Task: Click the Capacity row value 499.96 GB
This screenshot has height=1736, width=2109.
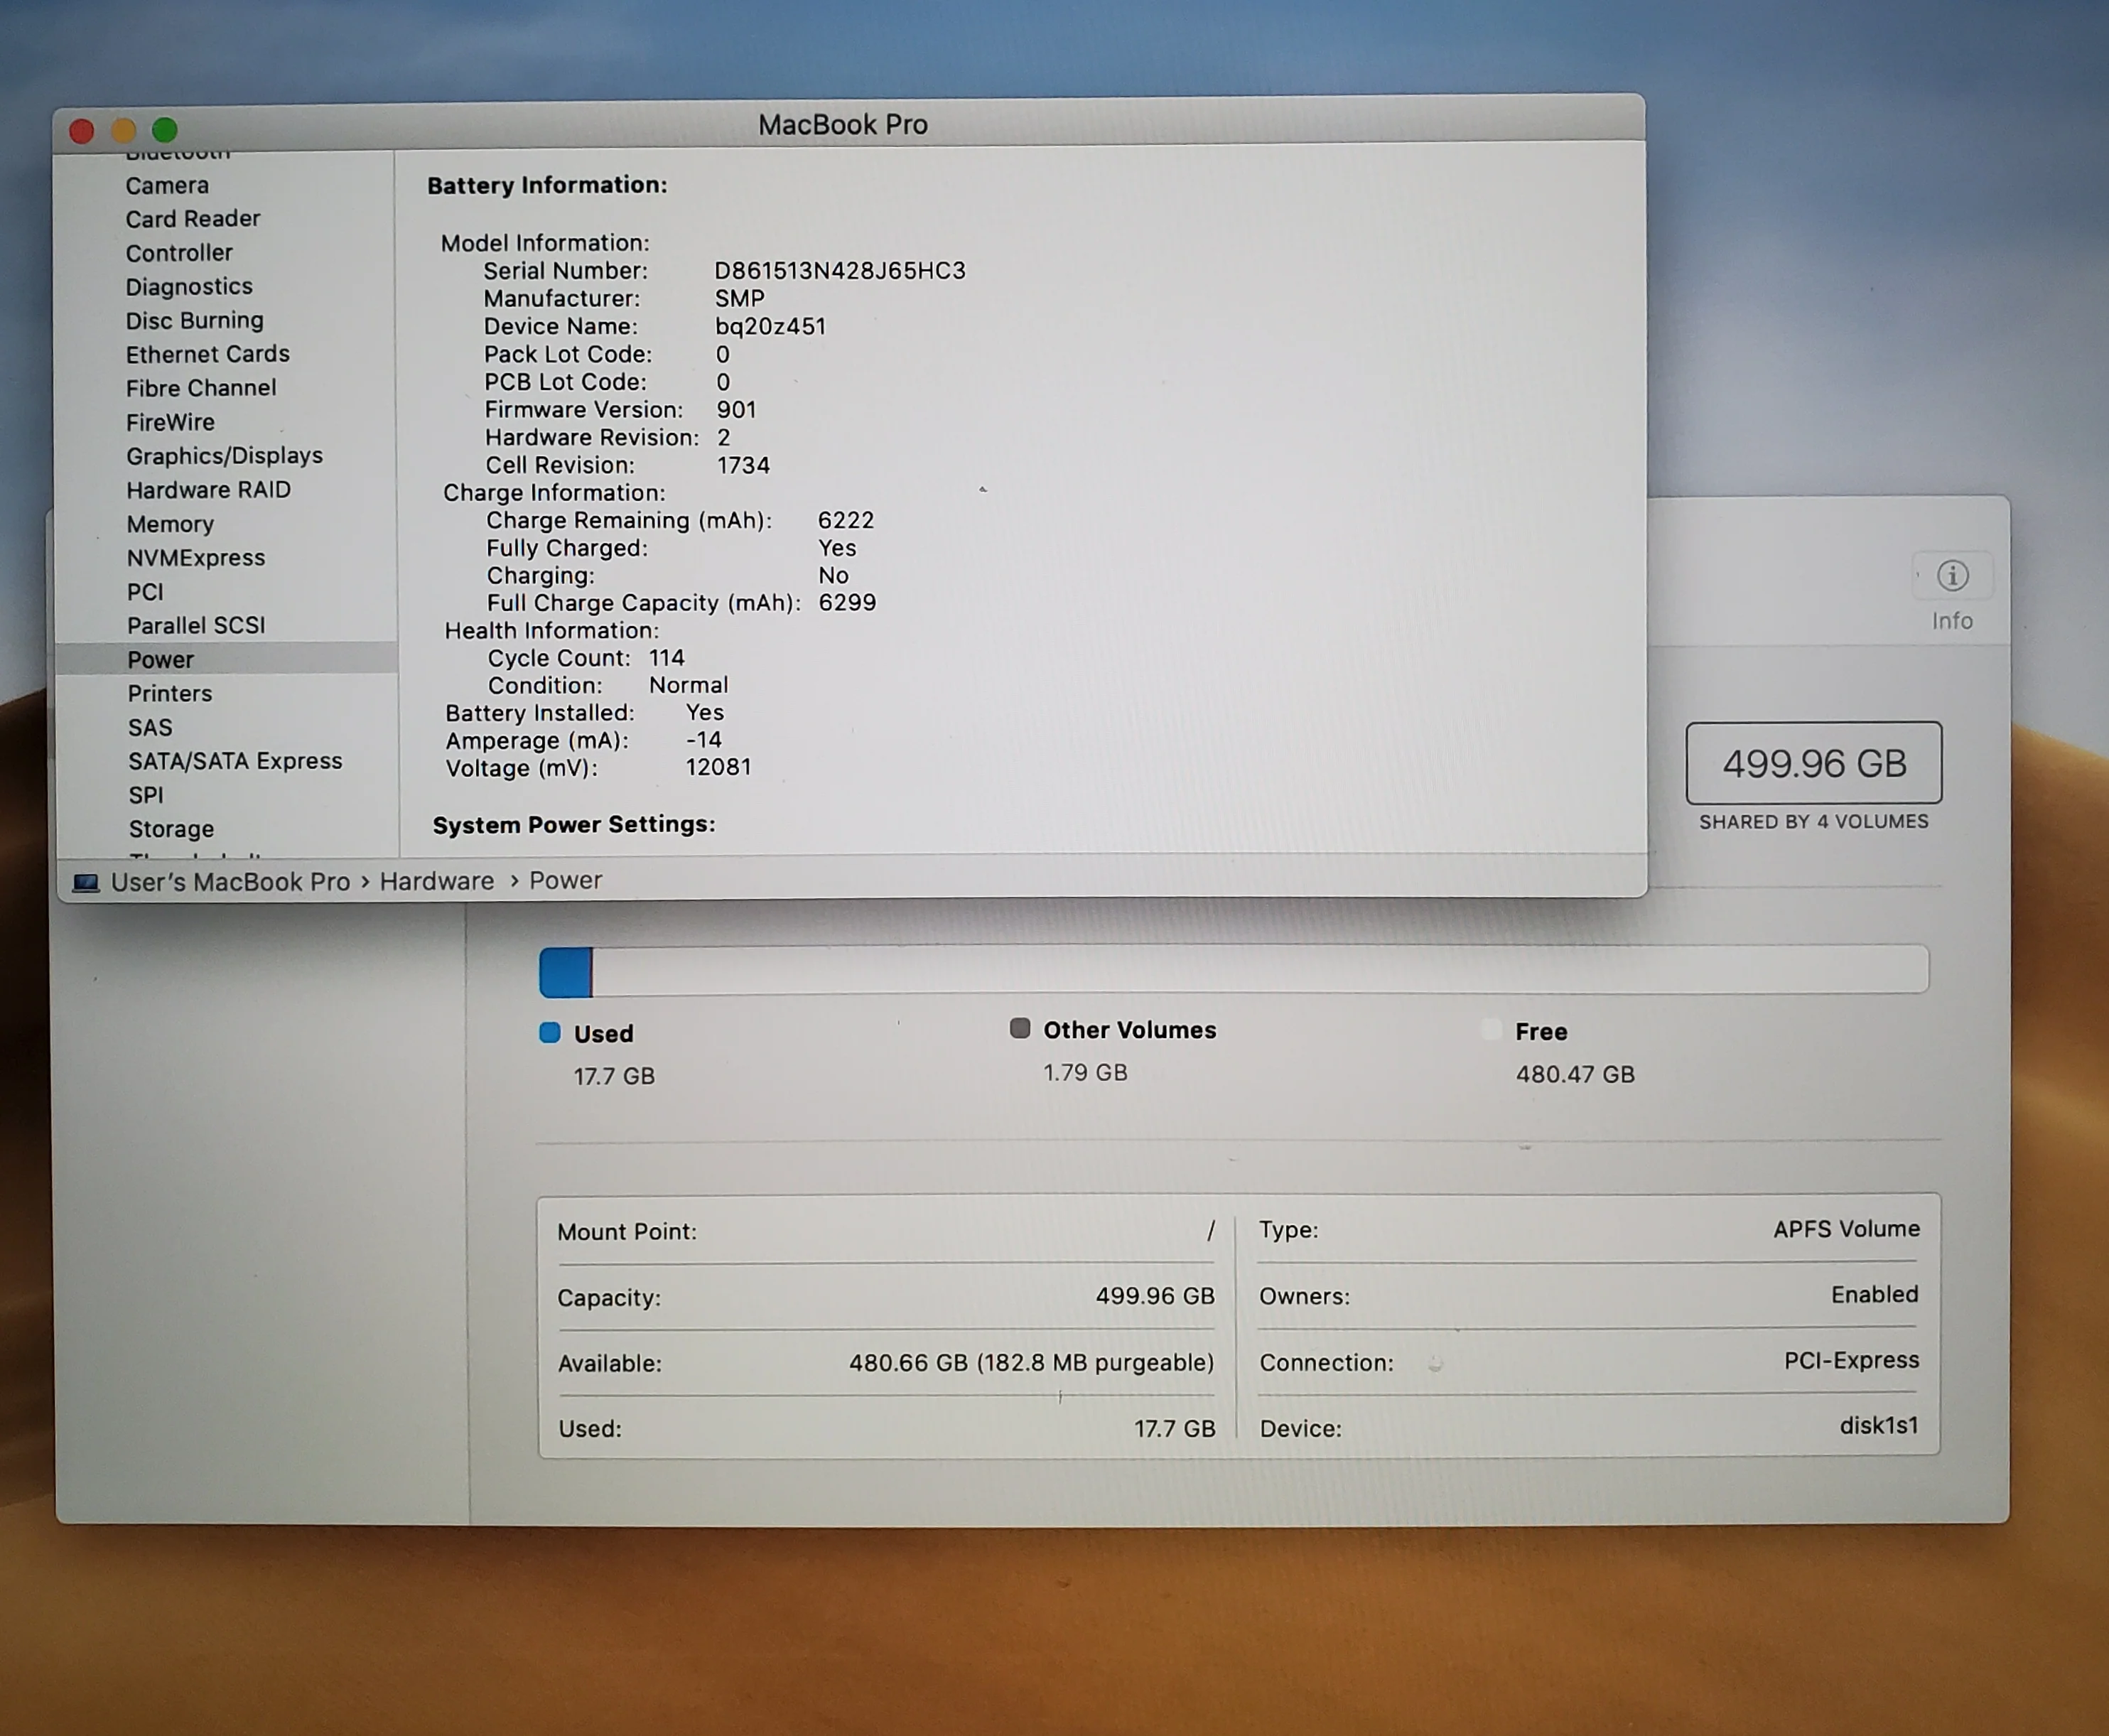Action: [x=1155, y=1297]
